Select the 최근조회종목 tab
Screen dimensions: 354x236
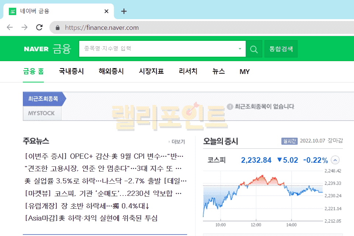pos(43,99)
